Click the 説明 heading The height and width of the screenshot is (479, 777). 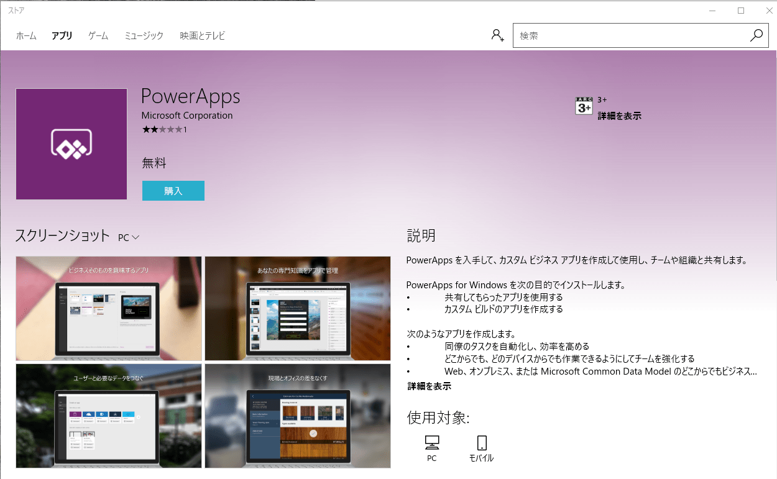click(421, 235)
